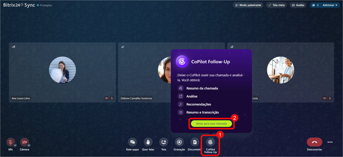Click Costa tile's signal strength icon
The height and width of the screenshot is (157, 343).
pyautogui.click(x=232, y=47)
